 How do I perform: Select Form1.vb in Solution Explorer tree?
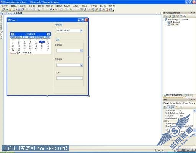(174, 25)
